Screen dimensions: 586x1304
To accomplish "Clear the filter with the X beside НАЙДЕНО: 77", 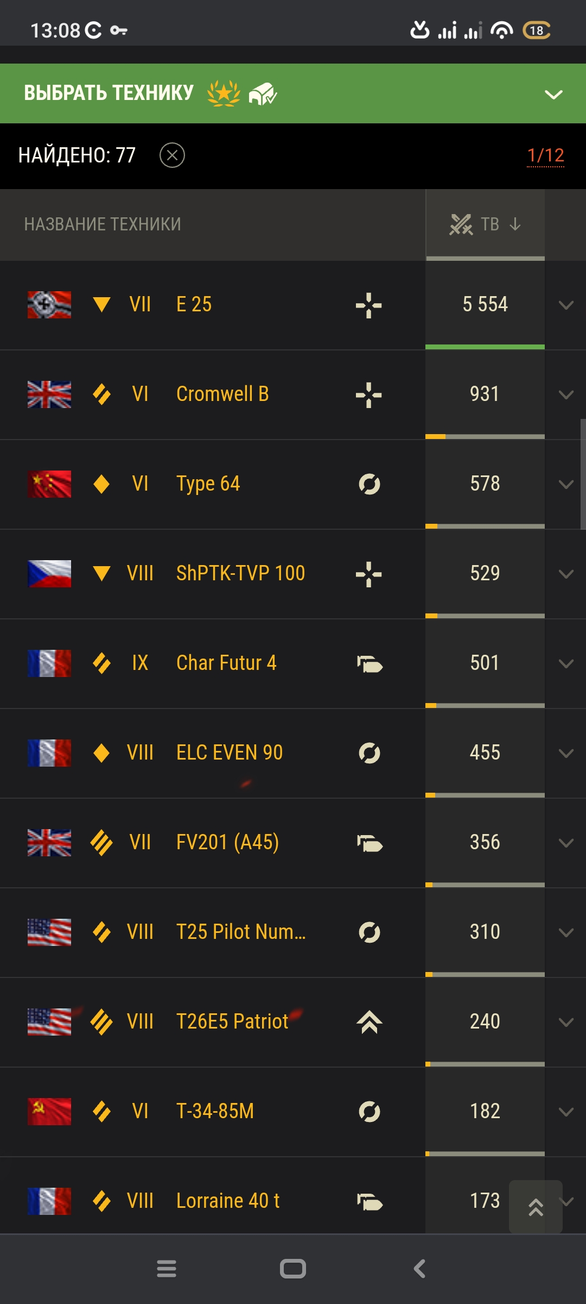I will pos(172,155).
